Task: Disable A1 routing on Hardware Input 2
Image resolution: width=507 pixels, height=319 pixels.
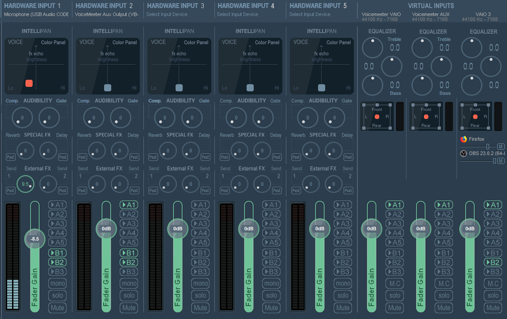Action: point(129,205)
